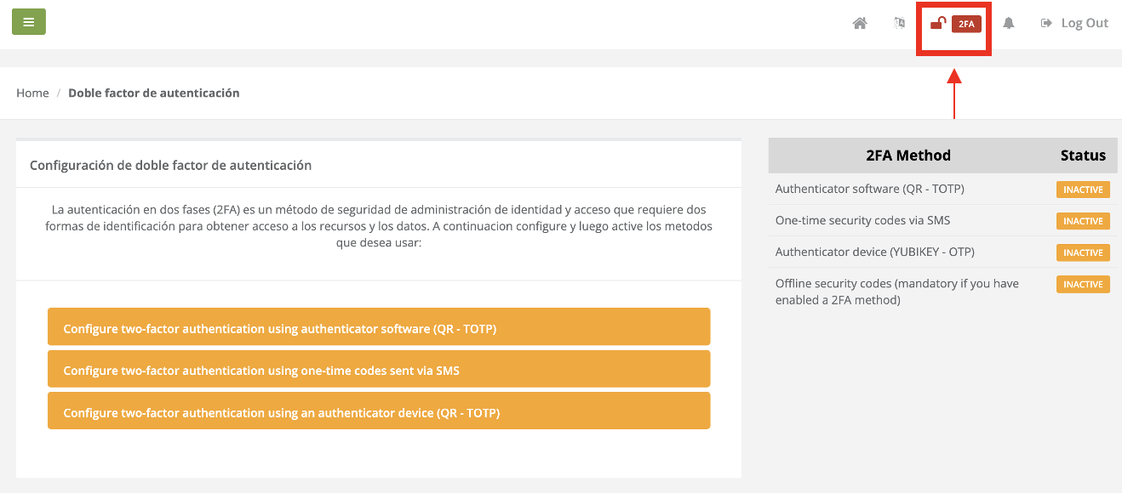The image size is (1122, 493).
Task: Click the 'Doble factor de autenticación' breadcrumb
Action: 154,93
